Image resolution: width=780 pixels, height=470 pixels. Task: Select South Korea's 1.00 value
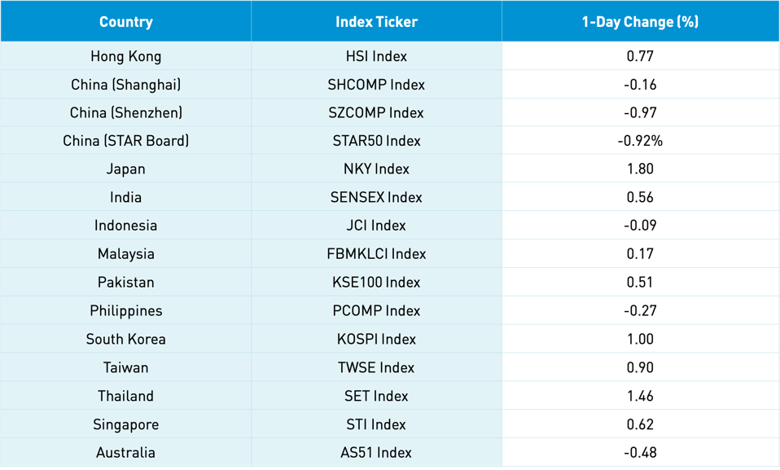[640, 339]
